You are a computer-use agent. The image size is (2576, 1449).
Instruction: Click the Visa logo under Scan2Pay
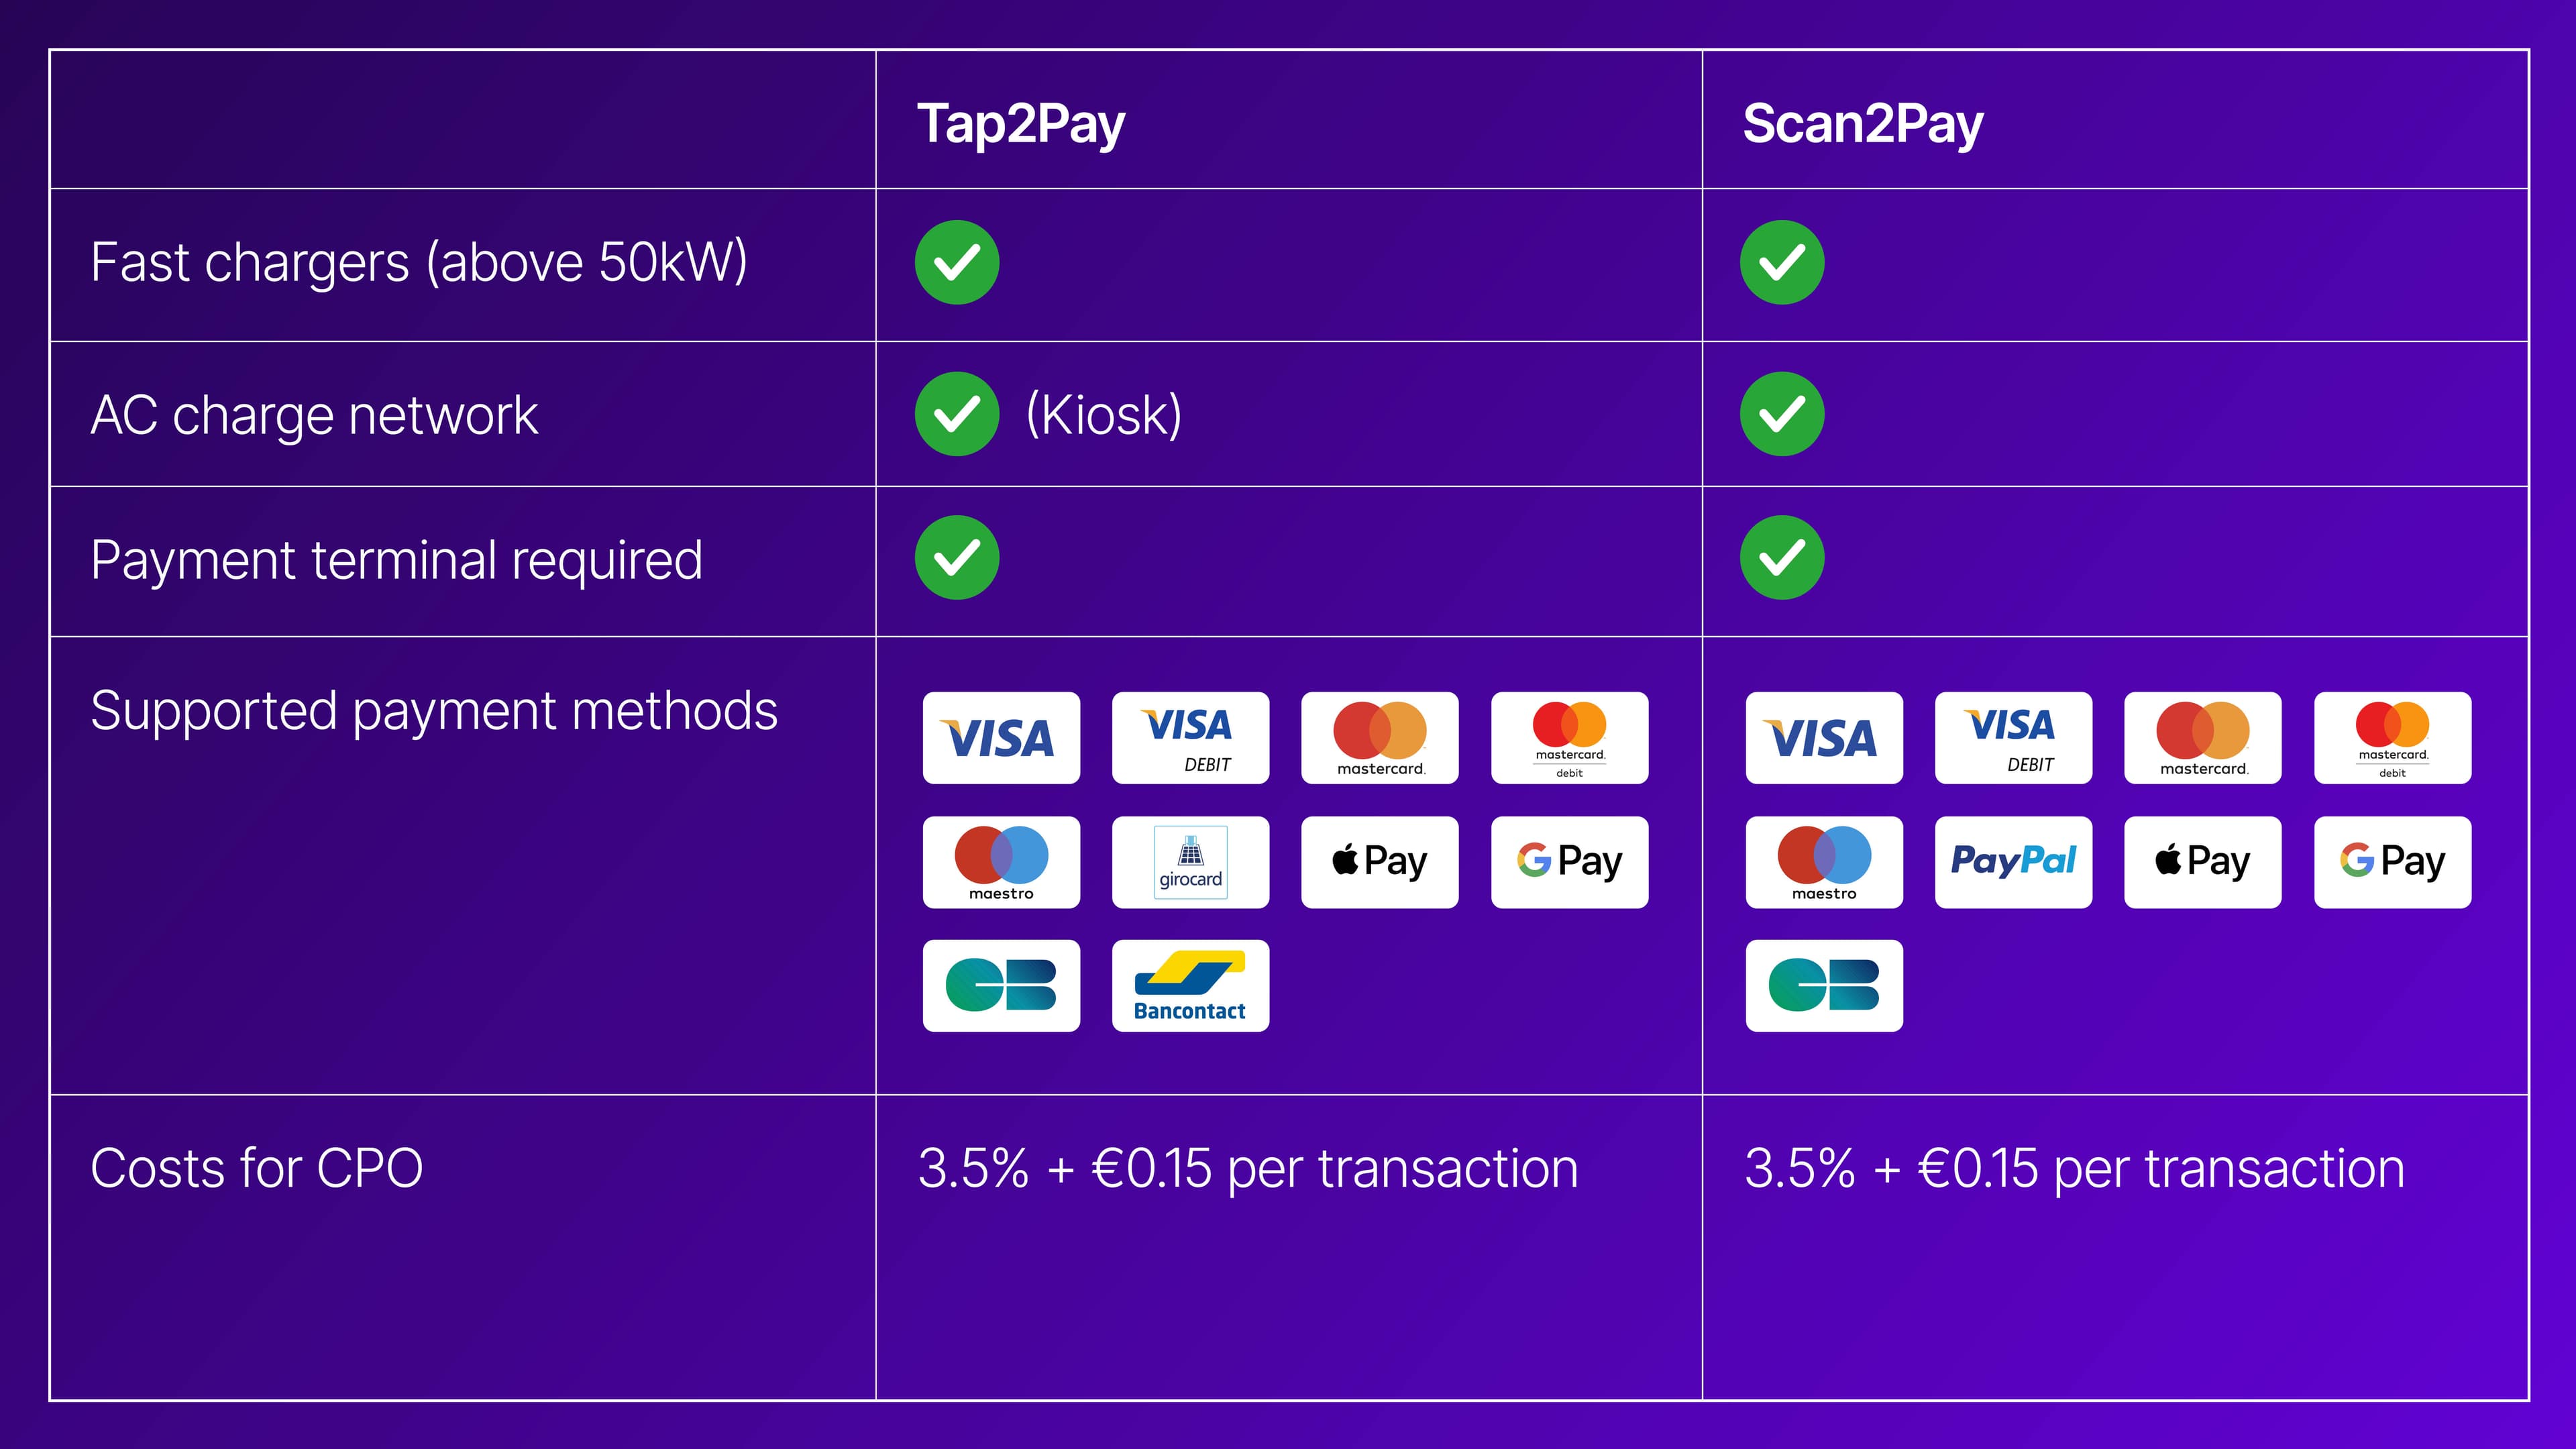coord(1824,738)
